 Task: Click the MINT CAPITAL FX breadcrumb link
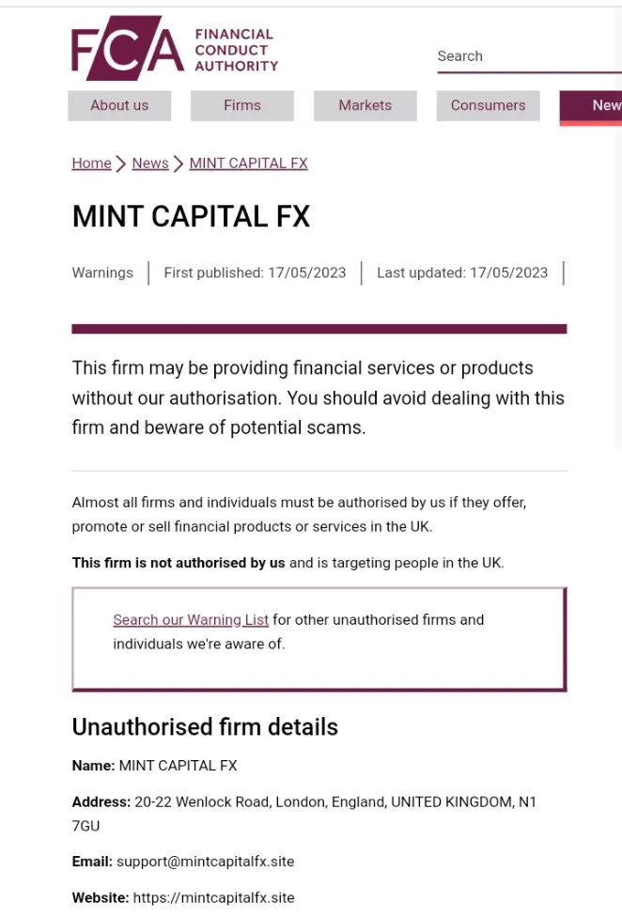(x=248, y=163)
